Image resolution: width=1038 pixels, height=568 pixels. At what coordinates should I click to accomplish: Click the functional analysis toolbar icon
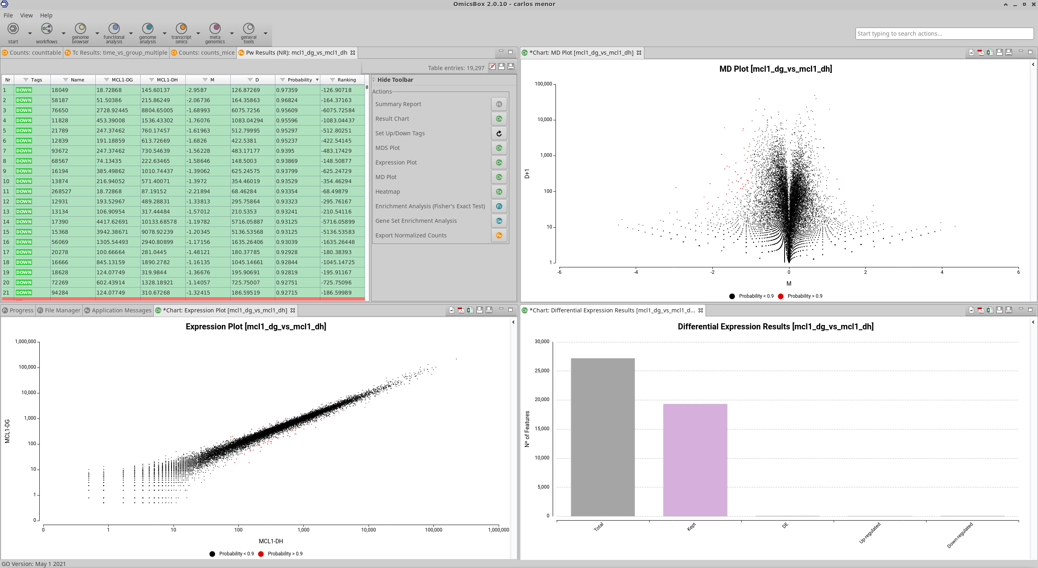(x=114, y=29)
